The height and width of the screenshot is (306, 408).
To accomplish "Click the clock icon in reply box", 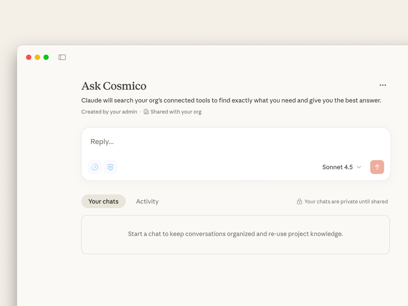I will (x=95, y=167).
